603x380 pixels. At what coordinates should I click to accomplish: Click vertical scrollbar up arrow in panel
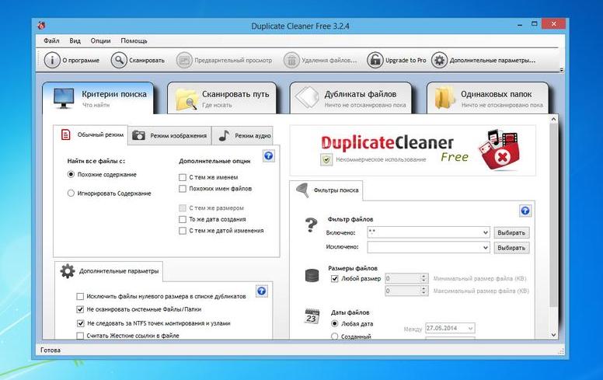pos(553,119)
